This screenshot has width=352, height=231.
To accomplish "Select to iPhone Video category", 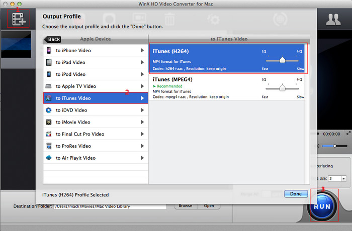I will (x=96, y=50).
